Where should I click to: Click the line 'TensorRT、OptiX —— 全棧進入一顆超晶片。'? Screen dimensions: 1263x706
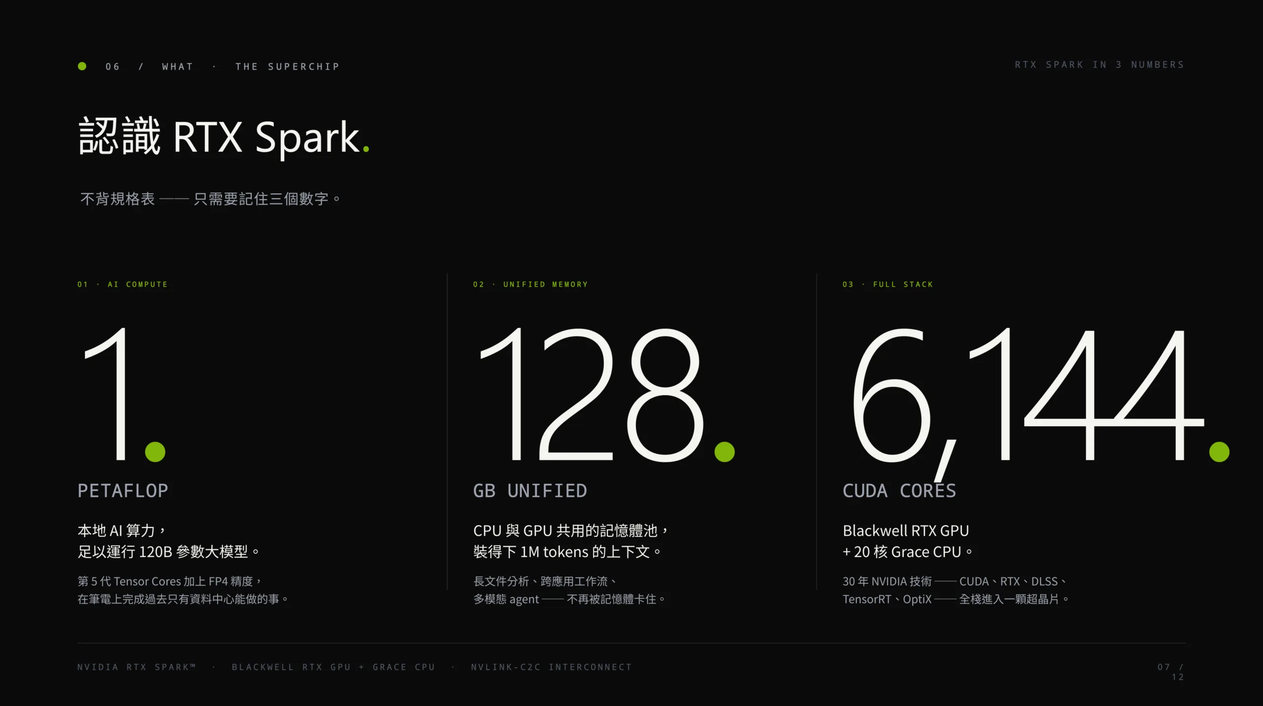pyautogui.click(x=956, y=599)
